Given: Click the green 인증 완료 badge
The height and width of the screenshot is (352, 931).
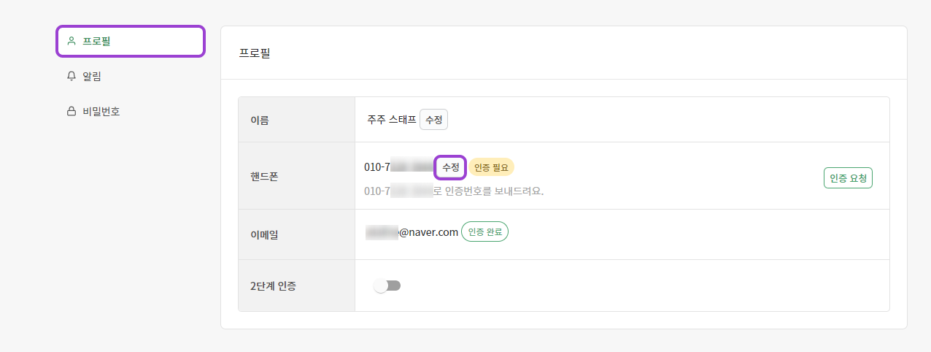Looking at the screenshot, I should (484, 232).
